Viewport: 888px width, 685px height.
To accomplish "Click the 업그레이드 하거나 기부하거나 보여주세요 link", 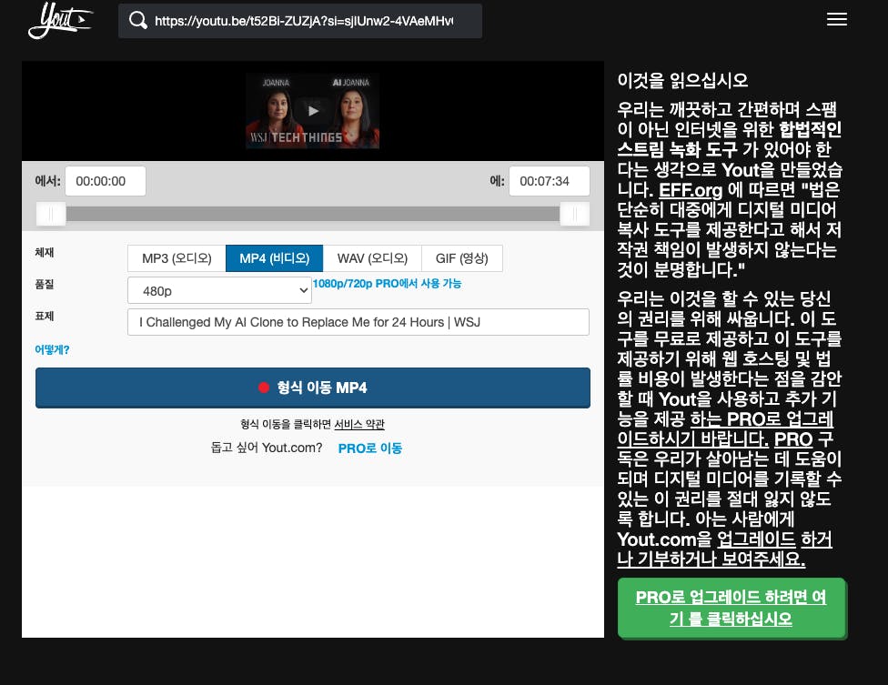I will [x=724, y=549].
